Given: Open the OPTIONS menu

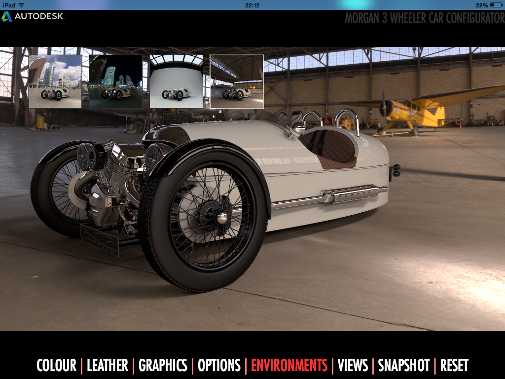Looking at the screenshot, I should 219,366.
